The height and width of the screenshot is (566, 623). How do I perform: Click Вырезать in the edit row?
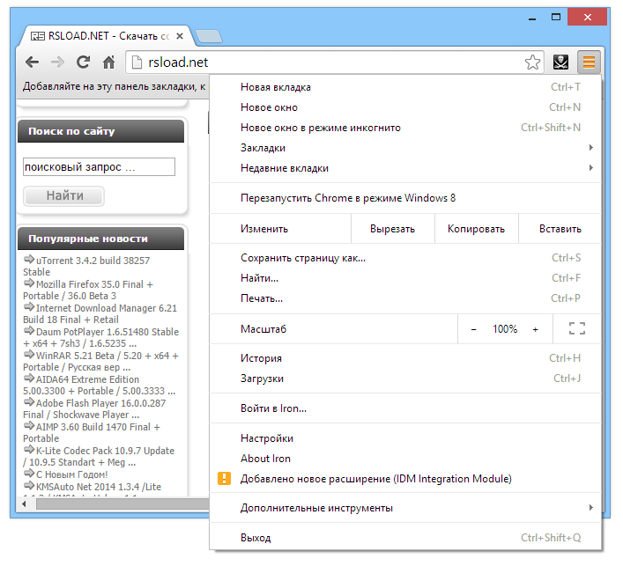pyautogui.click(x=392, y=229)
